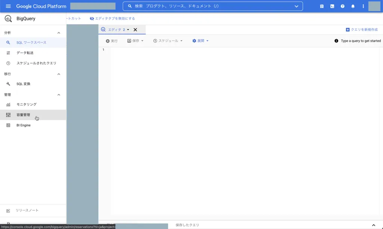Click the monitoring chart icon
Screen dimensions: 383x229
(x=8, y=104)
